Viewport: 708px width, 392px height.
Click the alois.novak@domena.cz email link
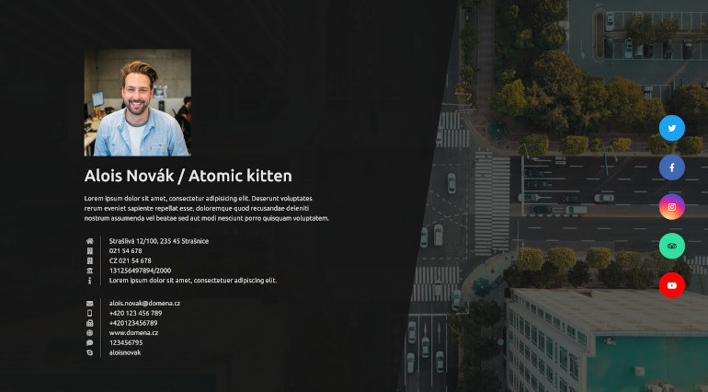pyautogui.click(x=144, y=304)
